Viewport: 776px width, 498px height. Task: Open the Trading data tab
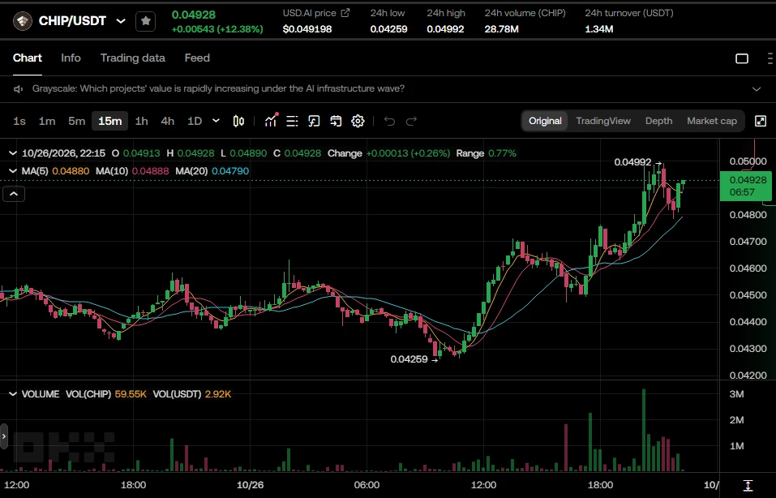(x=133, y=58)
